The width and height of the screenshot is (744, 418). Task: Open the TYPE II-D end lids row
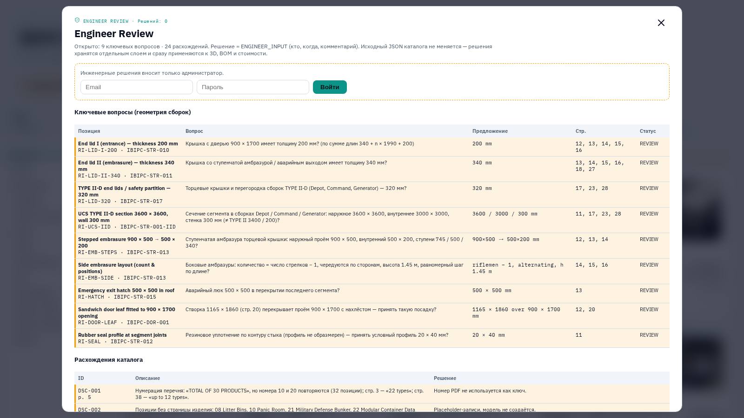point(372,195)
